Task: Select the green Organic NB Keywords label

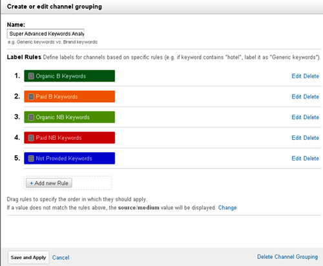Action: pos(69,117)
